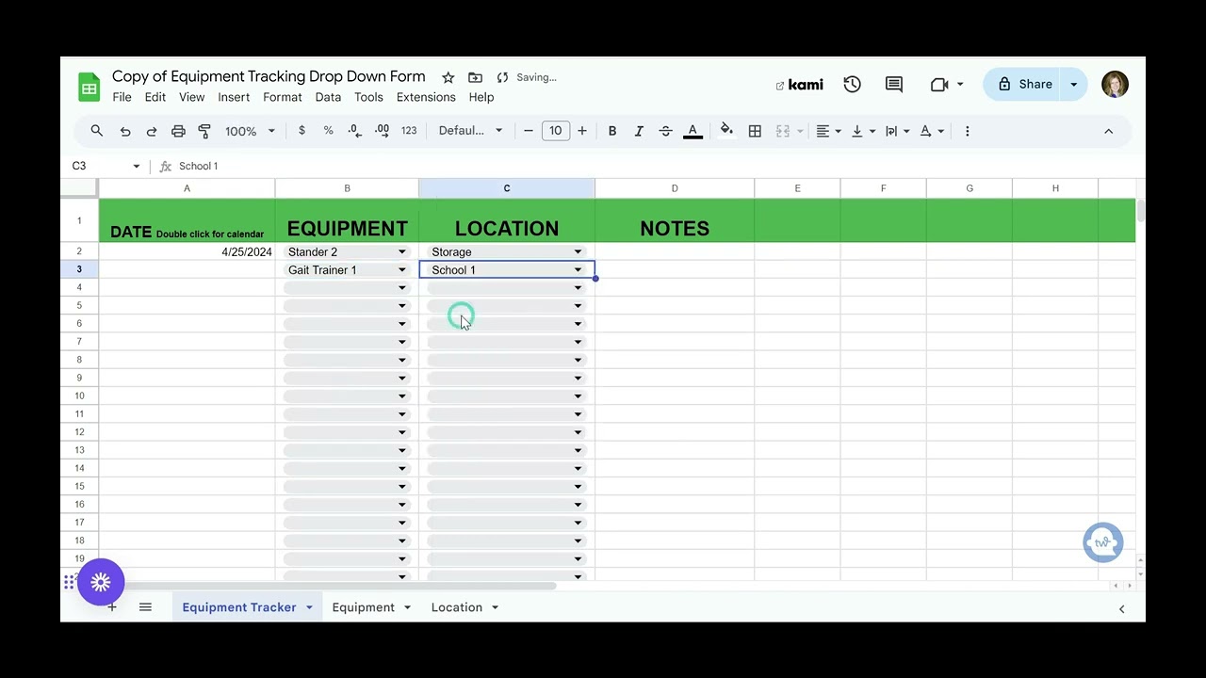Open the fill color bucket
The height and width of the screenshot is (678, 1206).
tap(726, 131)
